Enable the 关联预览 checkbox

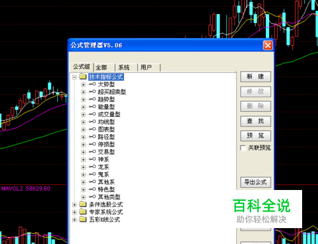[x=243, y=147]
